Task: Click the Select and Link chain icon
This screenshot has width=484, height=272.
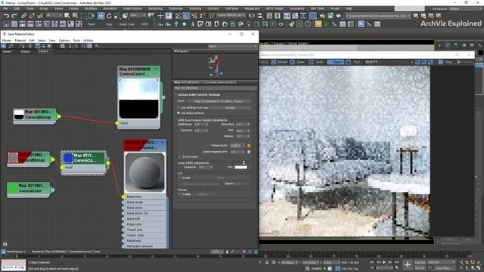Action: (23, 15)
